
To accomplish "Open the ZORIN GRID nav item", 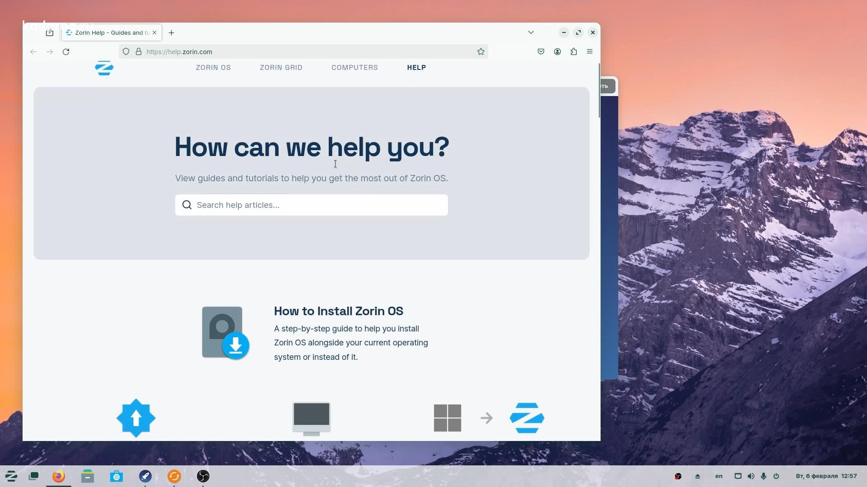I will pyautogui.click(x=281, y=68).
